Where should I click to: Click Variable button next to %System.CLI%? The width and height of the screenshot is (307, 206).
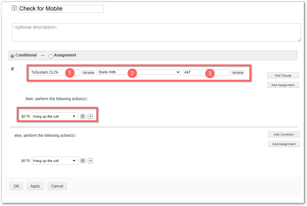point(88,72)
